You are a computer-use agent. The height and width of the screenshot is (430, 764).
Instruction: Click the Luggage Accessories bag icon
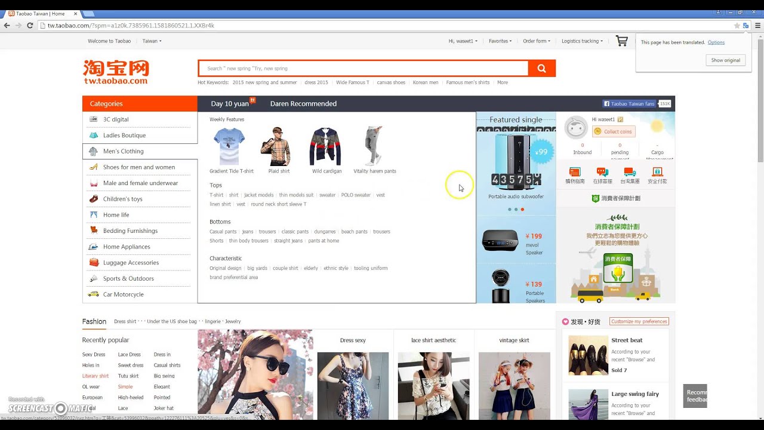tap(94, 262)
